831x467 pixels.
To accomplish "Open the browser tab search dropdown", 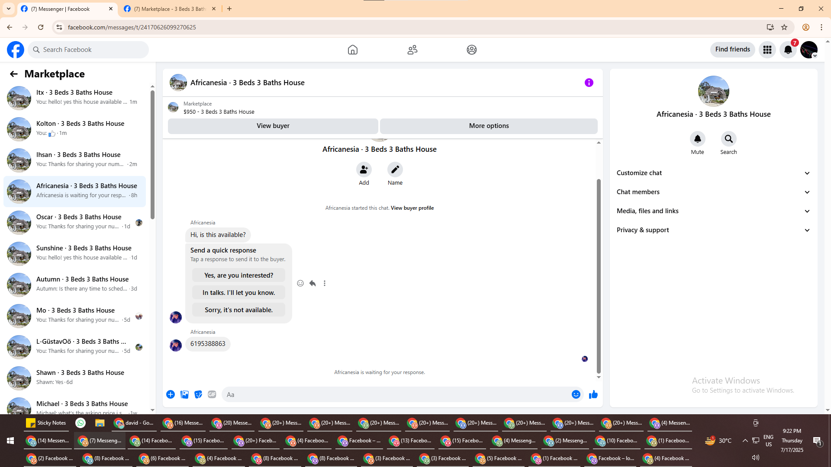I will coord(9,9).
